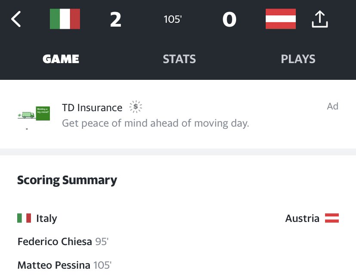Tap the Austria team name label
The height and width of the screenshot is (279, 356).
pos(302,218)
